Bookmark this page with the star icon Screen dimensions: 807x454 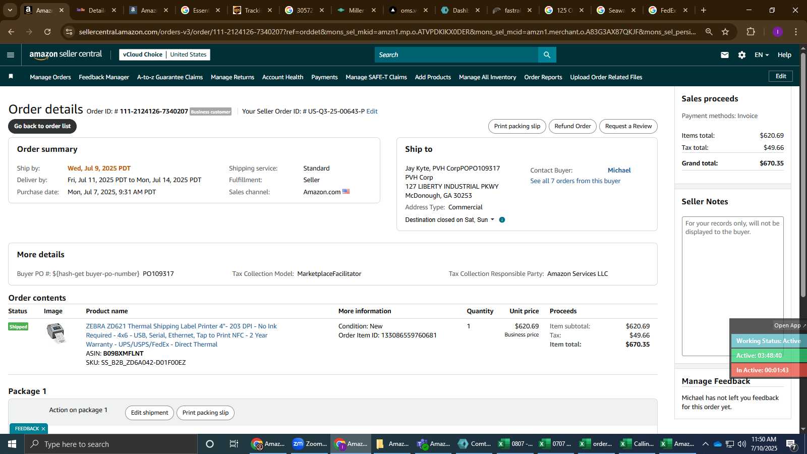[x=725, y=32]
